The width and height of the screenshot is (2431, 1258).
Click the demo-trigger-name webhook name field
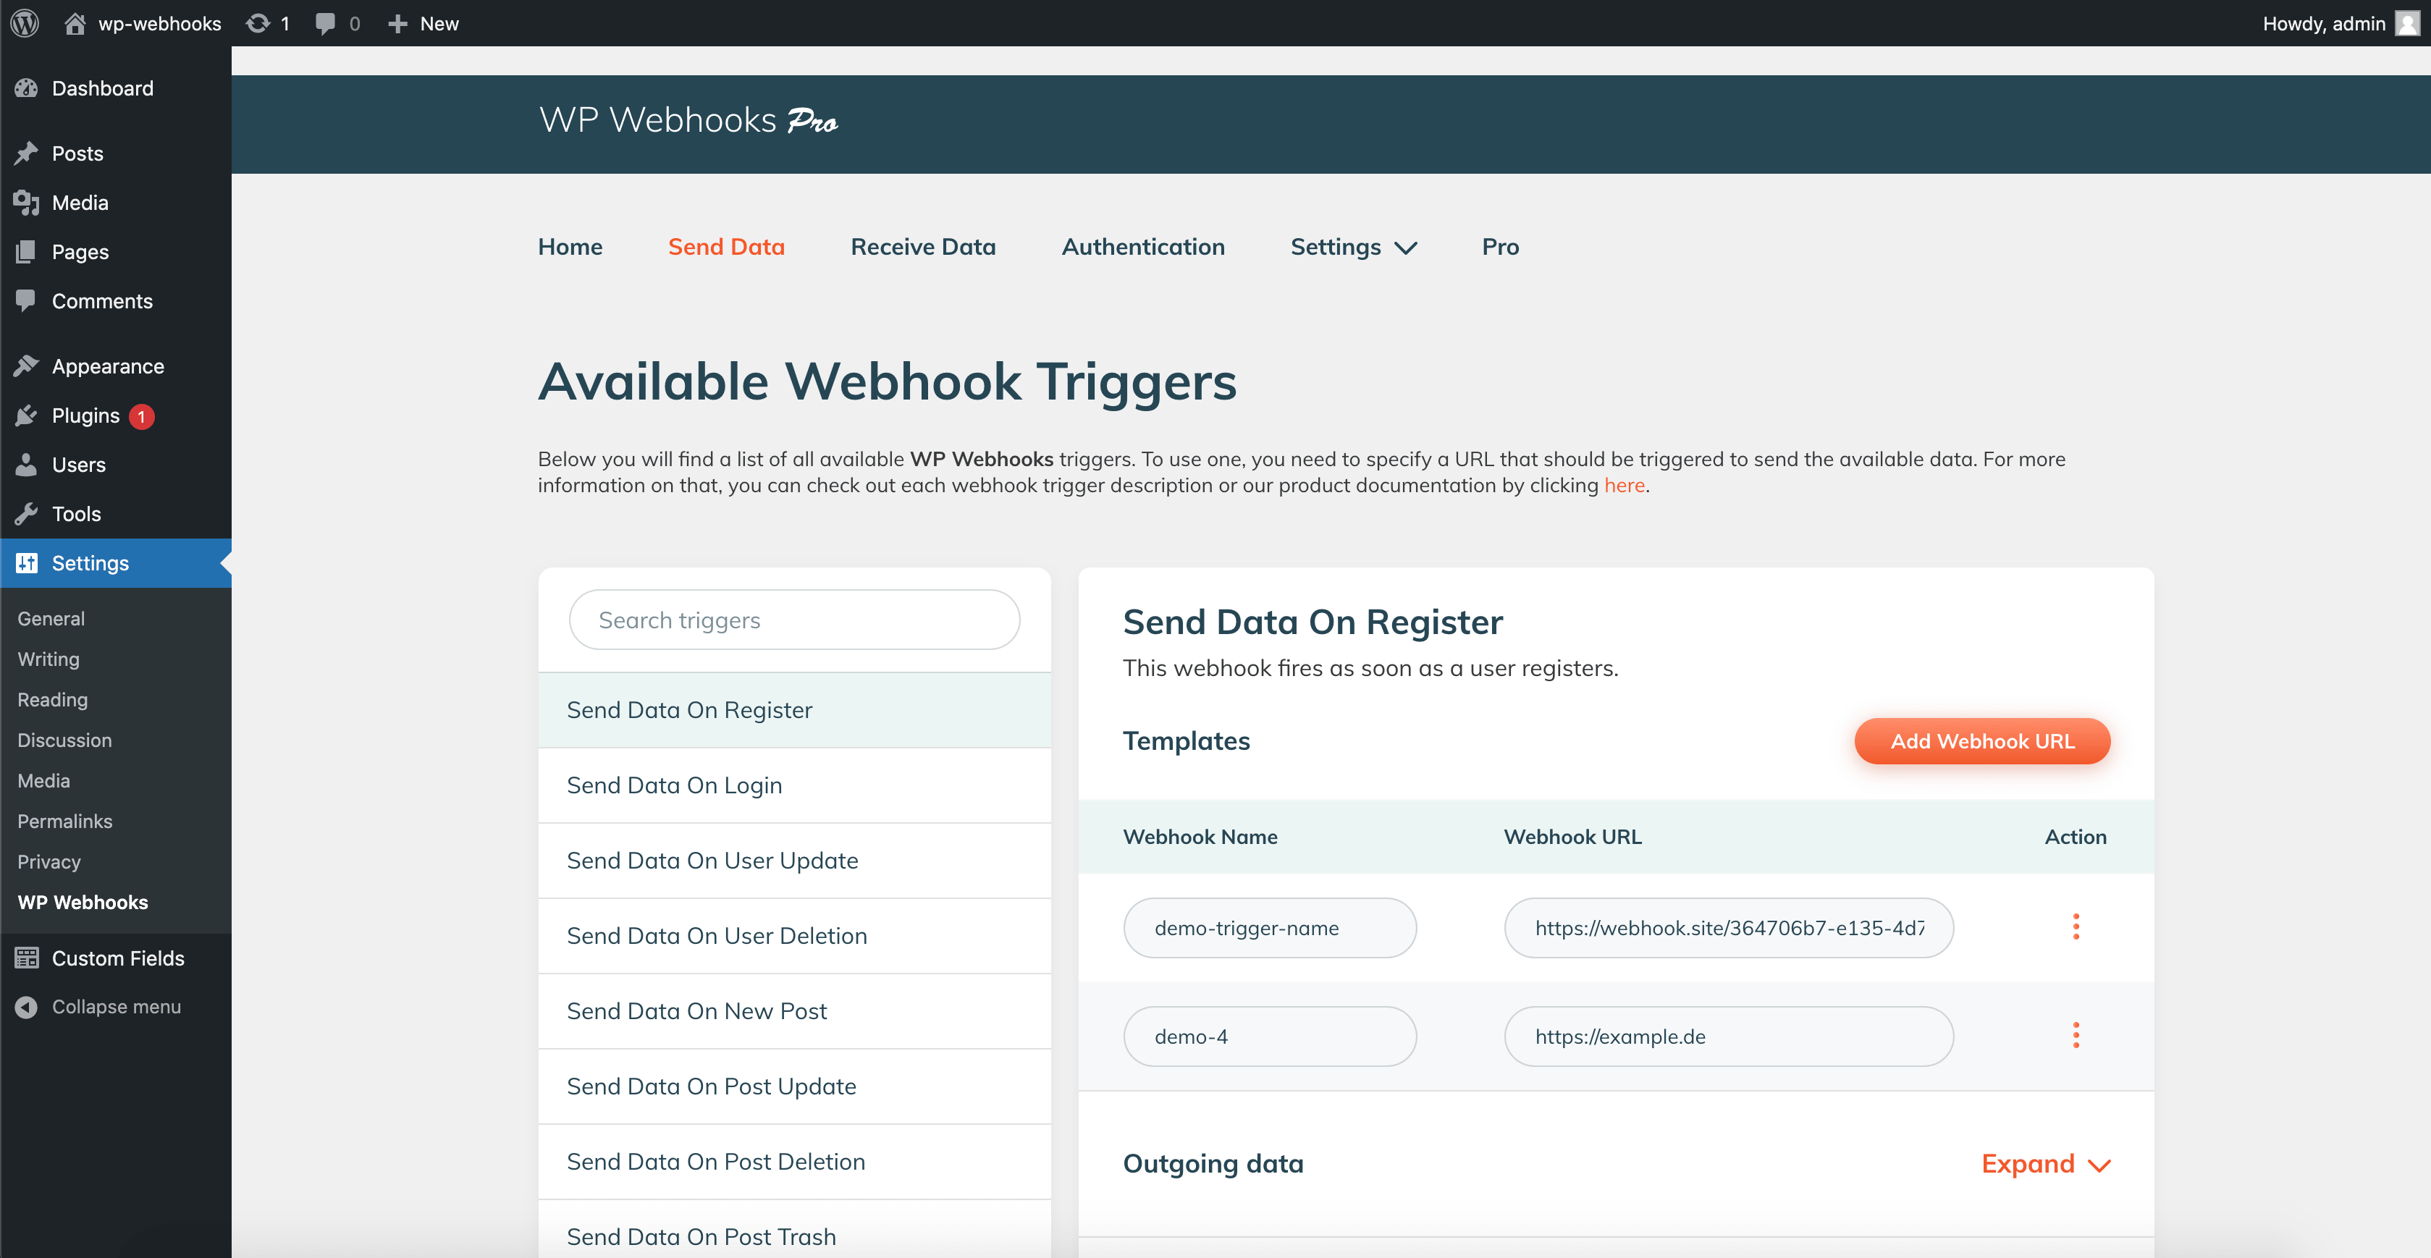(1269, 928)
